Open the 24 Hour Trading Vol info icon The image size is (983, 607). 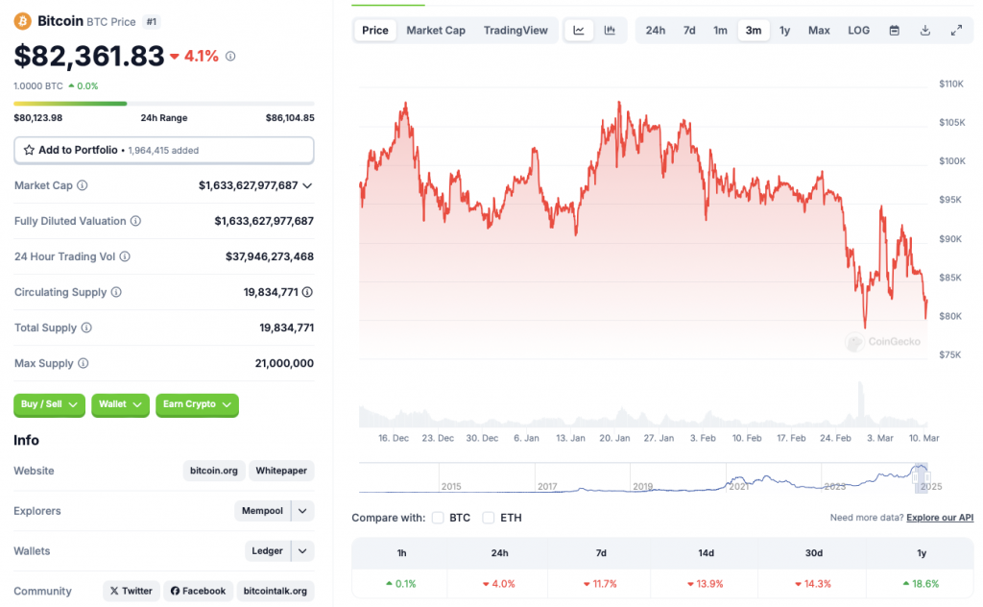pyautogui.click(x=125, y=256)
